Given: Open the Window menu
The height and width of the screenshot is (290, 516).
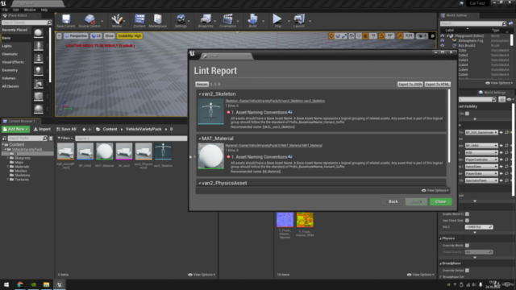Looking at the screenshot, I should (x=30, y=10).
